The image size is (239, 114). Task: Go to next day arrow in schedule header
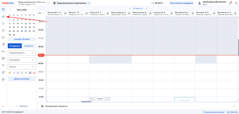click(146, 8)
